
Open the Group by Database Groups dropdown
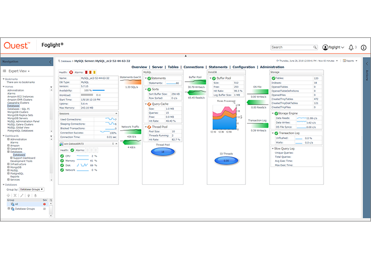(x=31, y=189)
